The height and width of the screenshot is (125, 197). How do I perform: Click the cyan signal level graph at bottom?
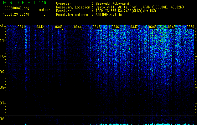pyautogui.click(x=100, y=124)
